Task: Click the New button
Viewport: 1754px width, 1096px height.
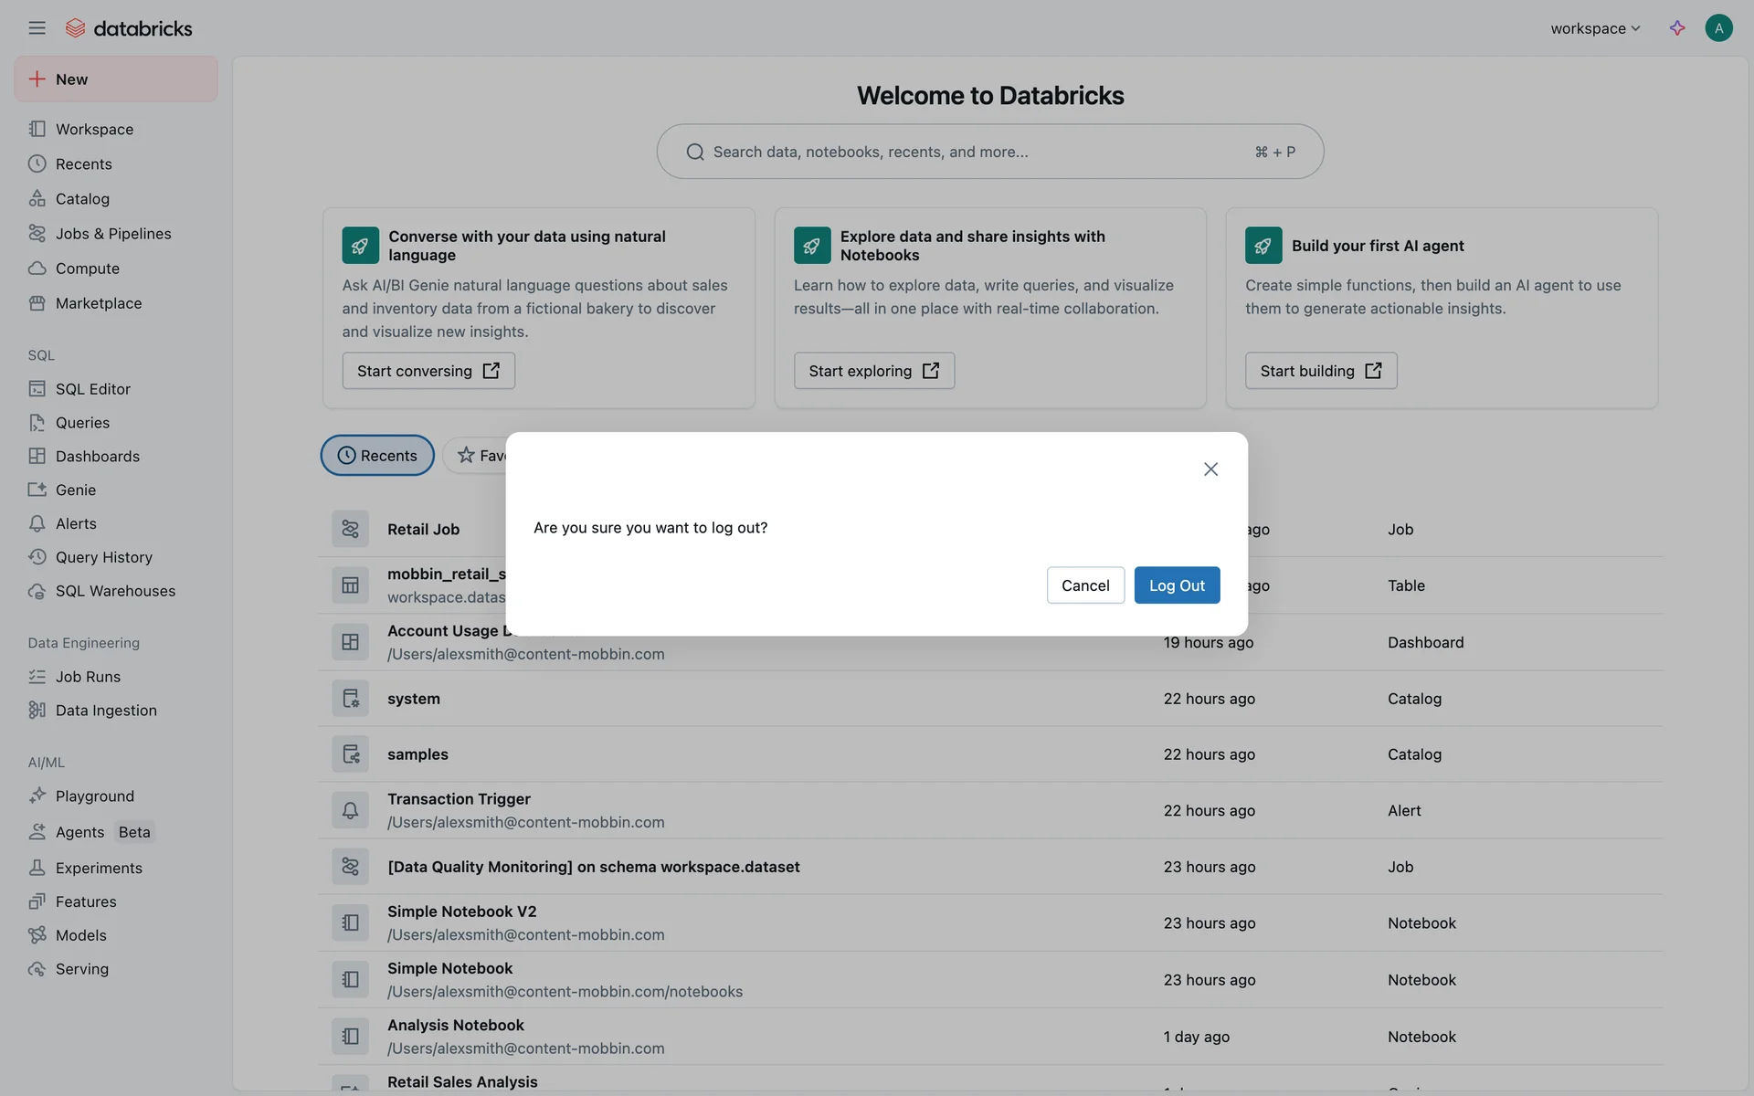Action: point(116,79)
